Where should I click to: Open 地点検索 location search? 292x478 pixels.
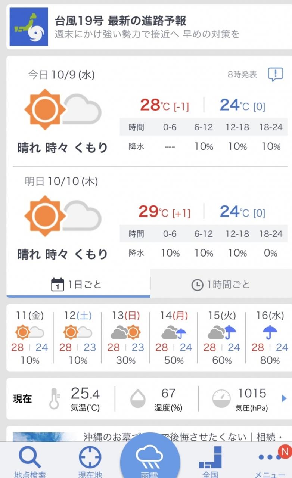click(30, 462)
